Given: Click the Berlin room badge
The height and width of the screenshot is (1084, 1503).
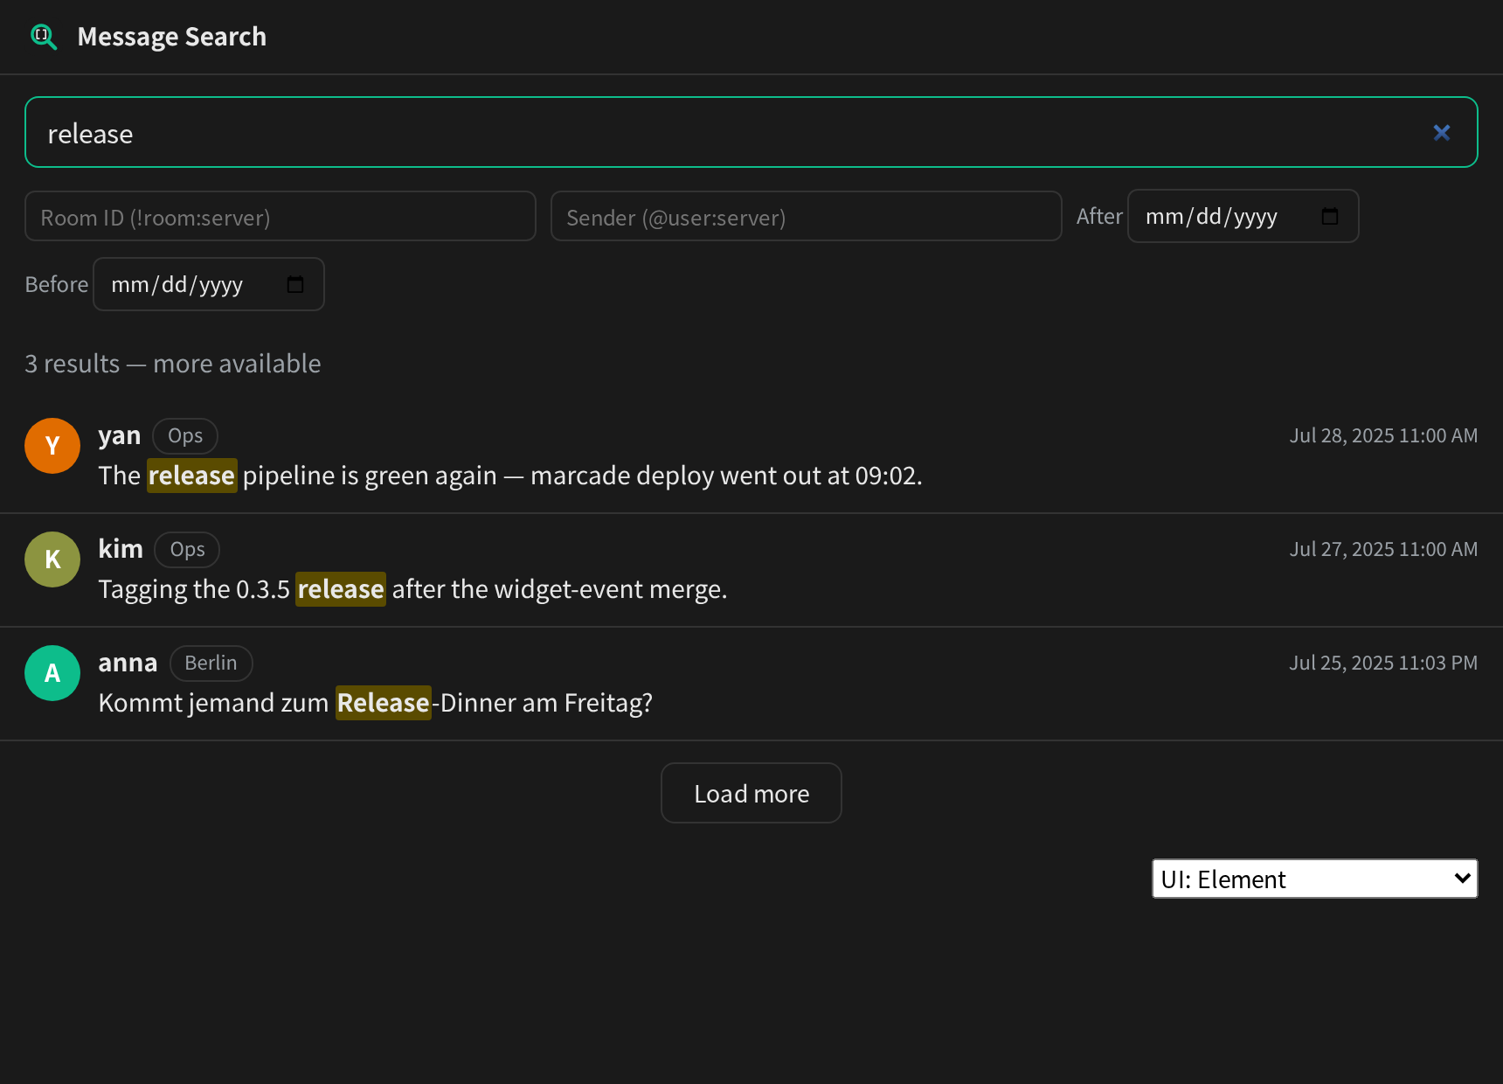Looking at the screenshot, I should coord(211,663).
